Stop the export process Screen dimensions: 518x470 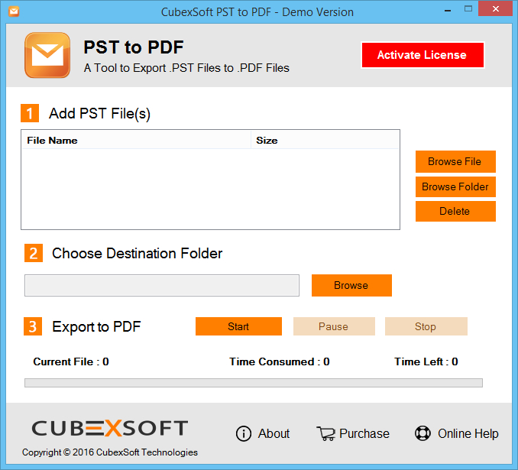pos(426,327)
